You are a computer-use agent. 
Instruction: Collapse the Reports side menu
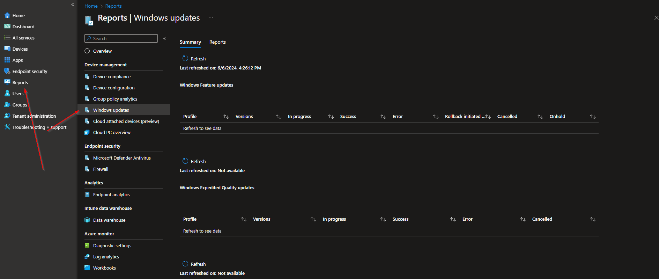(164, 38)
